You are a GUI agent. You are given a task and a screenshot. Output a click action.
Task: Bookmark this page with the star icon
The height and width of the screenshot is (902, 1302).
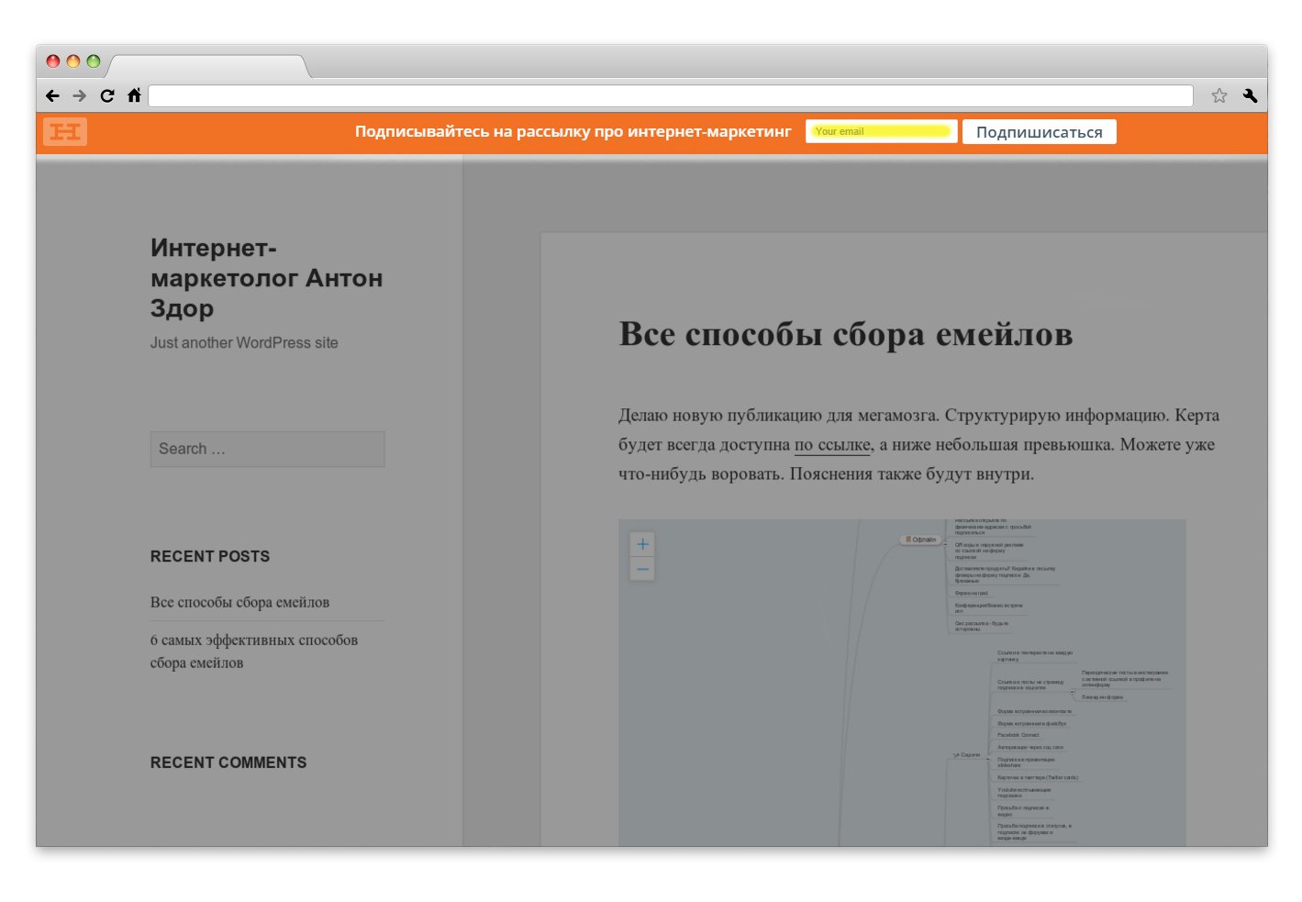click(1220, 95)
